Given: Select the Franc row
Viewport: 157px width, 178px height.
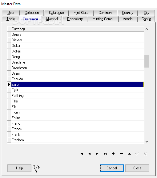Looking at the screenshot, I should pos(78,123).
